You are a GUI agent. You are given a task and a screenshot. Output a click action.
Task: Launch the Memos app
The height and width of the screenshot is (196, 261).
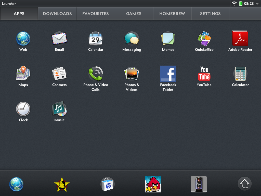pyautogui.click(x=168, y=39)
